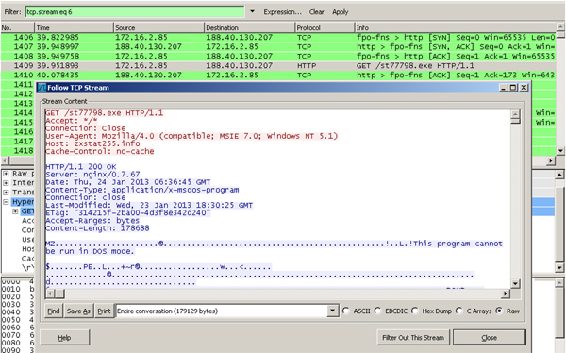
Task: Sort by the Source column header
Action: click(x=158, y=27)
